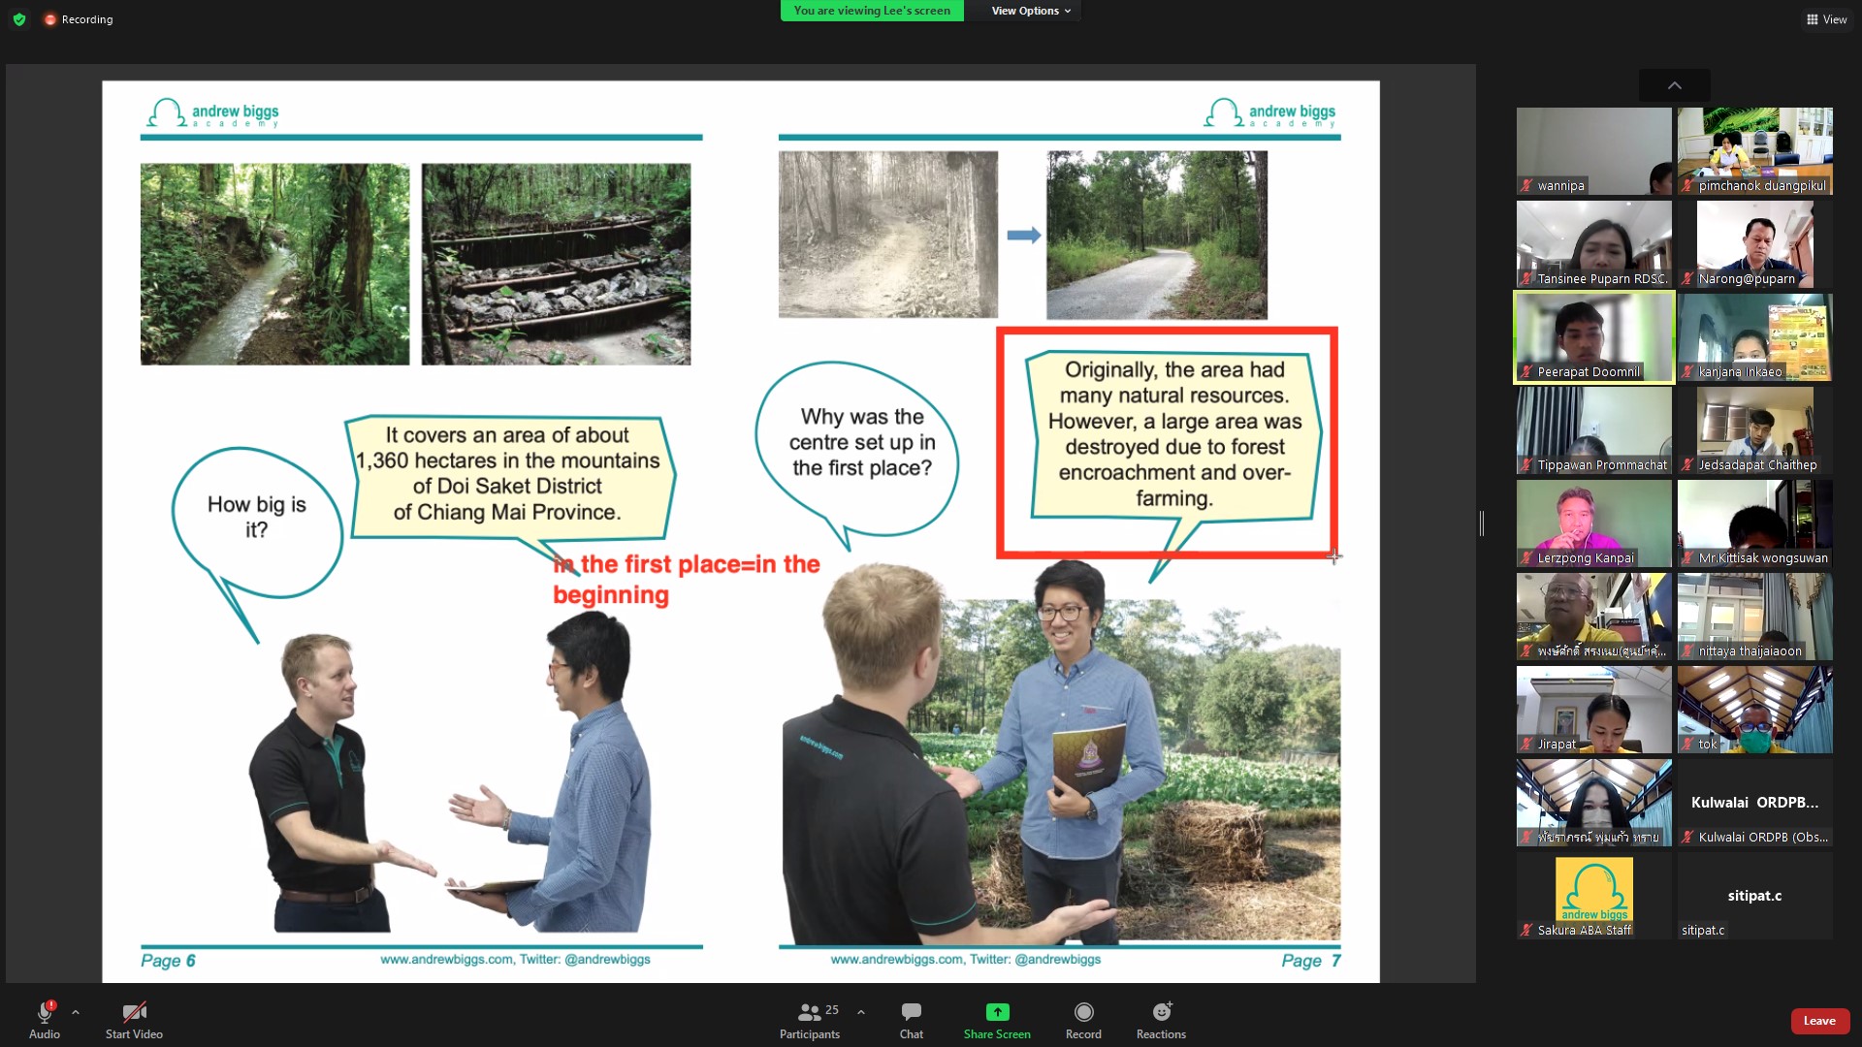Start recording with Record button

[1083, 1020]
